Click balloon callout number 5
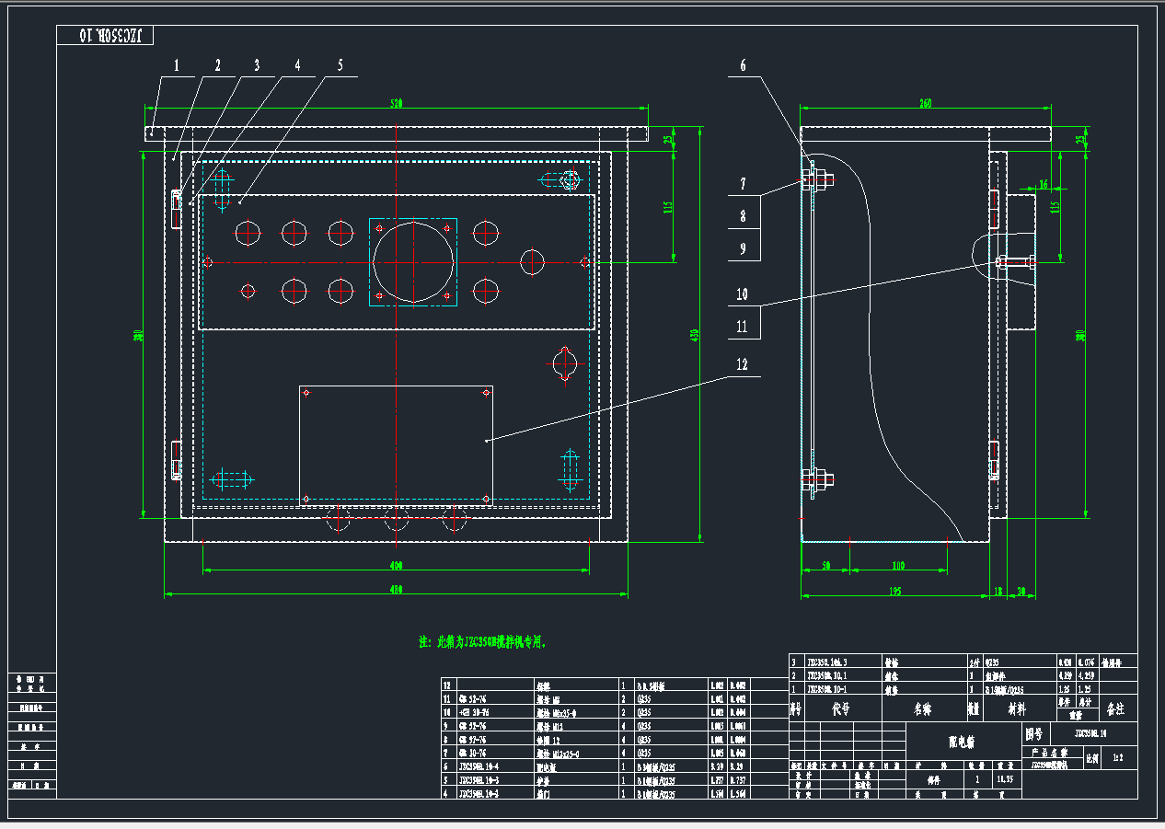Viewport: 1165px width, 829px height. (340, 65)
